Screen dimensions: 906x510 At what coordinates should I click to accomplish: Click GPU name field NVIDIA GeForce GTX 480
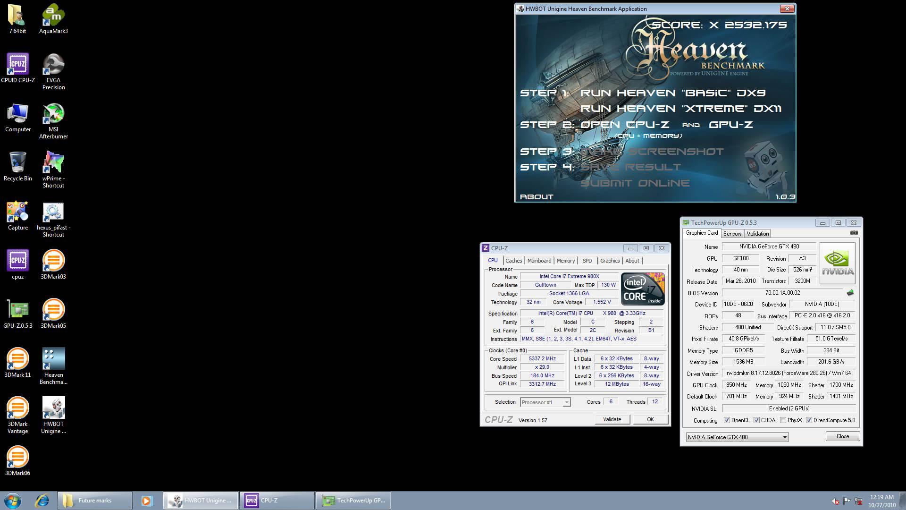point(769,246)
